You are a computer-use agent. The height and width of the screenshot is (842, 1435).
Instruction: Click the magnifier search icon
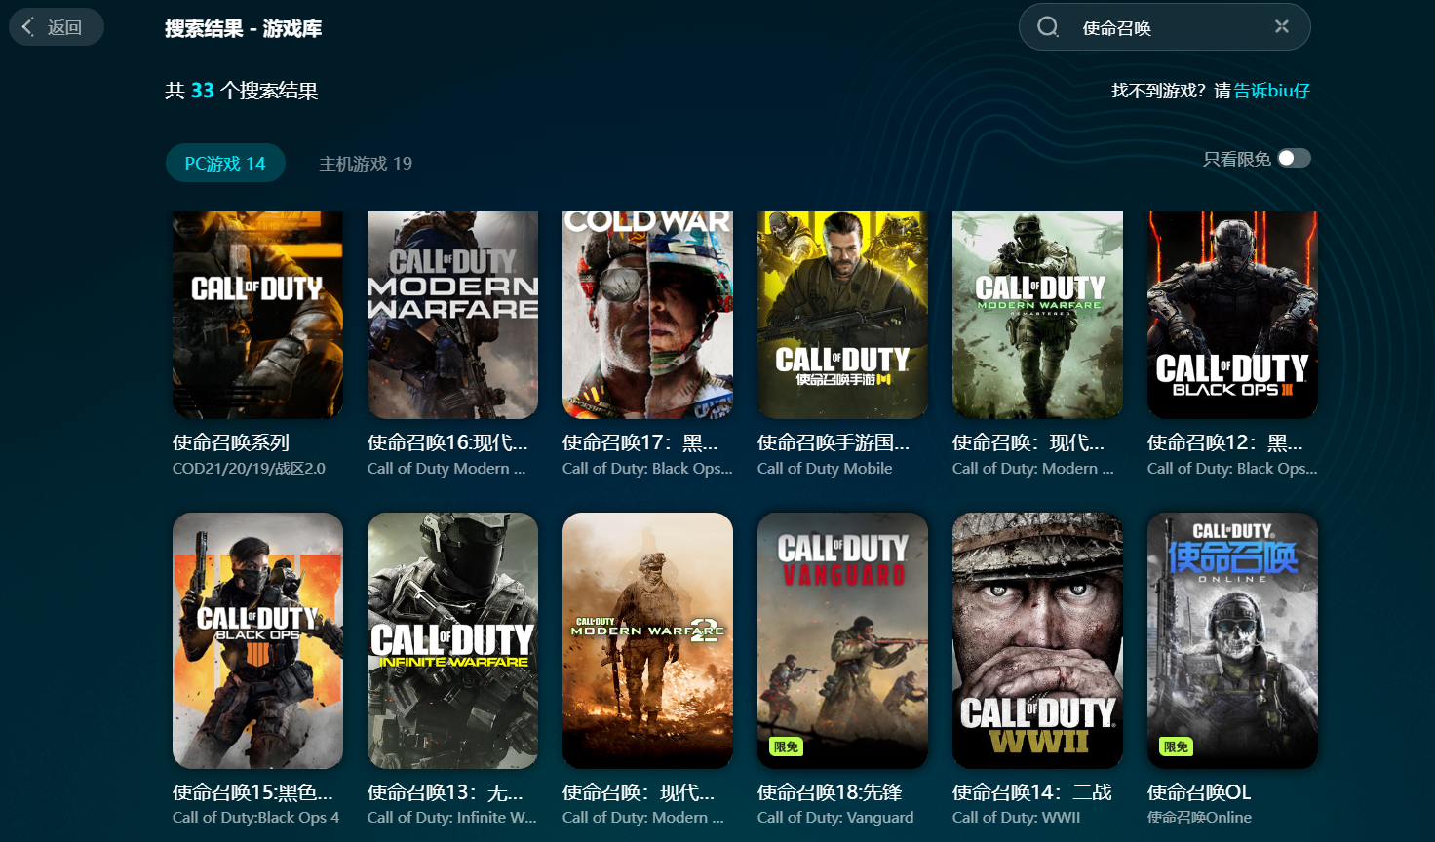click(1048, 27)
